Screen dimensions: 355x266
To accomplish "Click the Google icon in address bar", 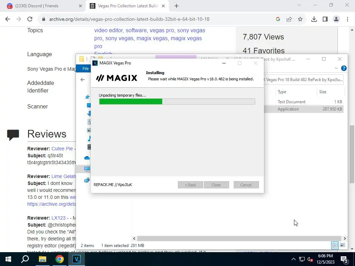I will (x=278, y=19).
